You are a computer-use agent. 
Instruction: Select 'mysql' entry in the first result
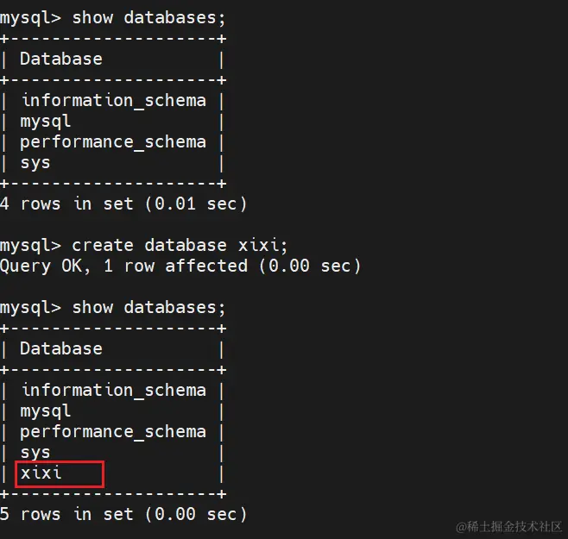(45, 122)
